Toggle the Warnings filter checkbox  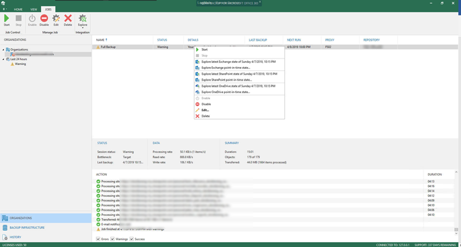[112, 239]
